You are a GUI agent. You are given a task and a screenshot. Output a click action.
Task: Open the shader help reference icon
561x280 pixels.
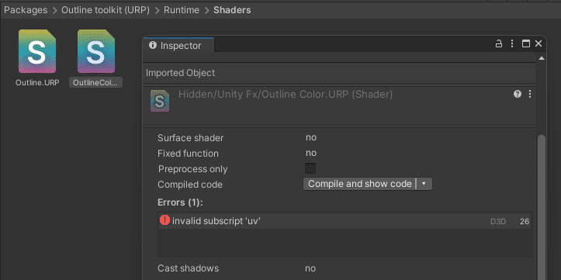click(x=518, y=94)
